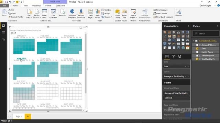Check the Accused/Other field checkbox
Viewport: 220px width, 123px height.
coord(197,45)
